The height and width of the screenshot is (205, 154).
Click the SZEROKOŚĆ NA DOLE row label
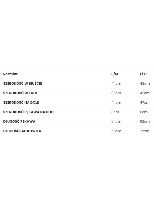click(x=21, y=102)
